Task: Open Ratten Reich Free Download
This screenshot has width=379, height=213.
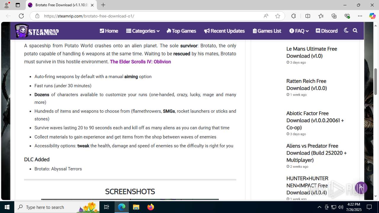Action: (306, 85)
